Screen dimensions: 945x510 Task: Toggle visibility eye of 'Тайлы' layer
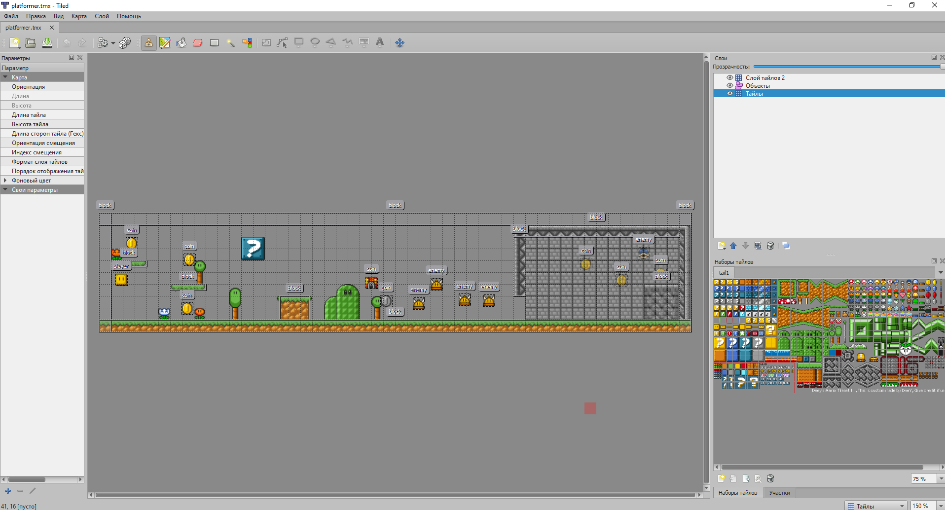click(730, 93)
